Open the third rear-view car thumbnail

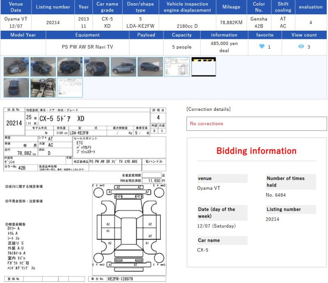click(x=70, y=67)
